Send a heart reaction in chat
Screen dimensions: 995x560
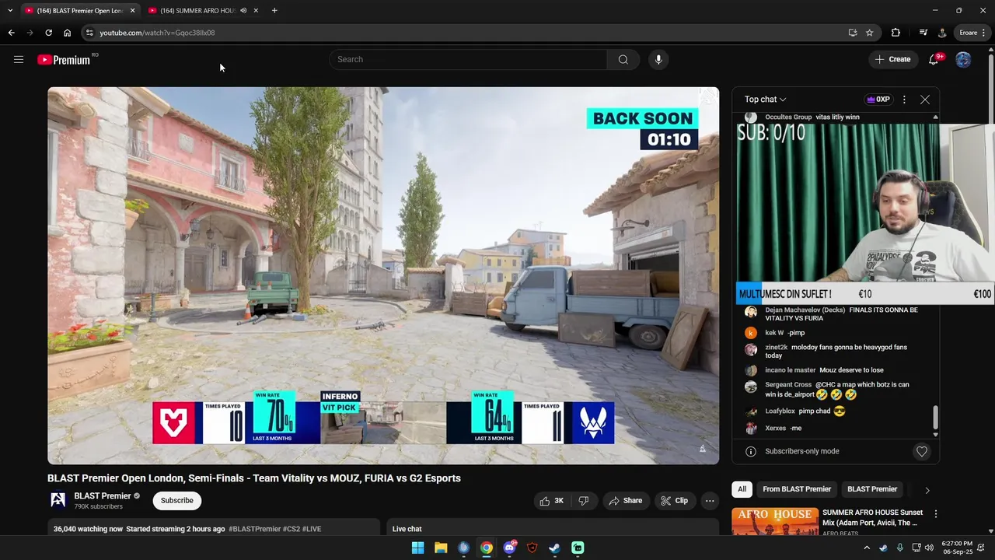click(922, 451)
